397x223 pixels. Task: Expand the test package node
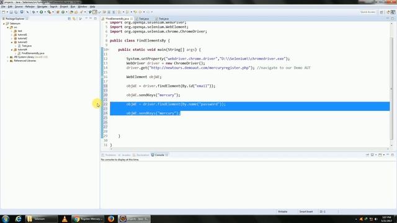12,31
